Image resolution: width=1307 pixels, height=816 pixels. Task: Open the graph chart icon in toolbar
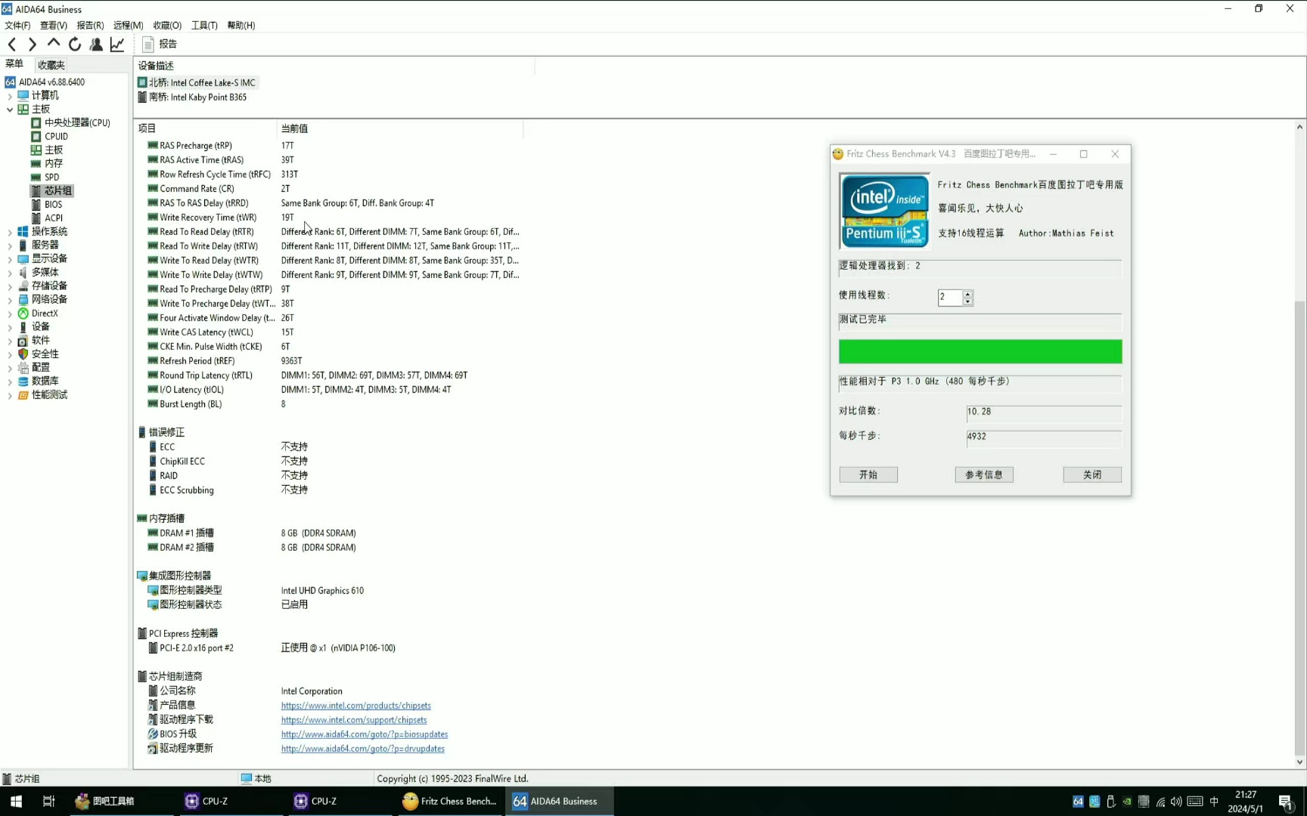pos(117,45)
